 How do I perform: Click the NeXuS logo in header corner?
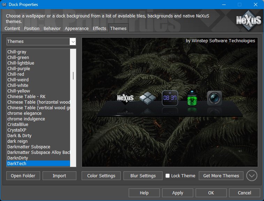coord(249,20)
